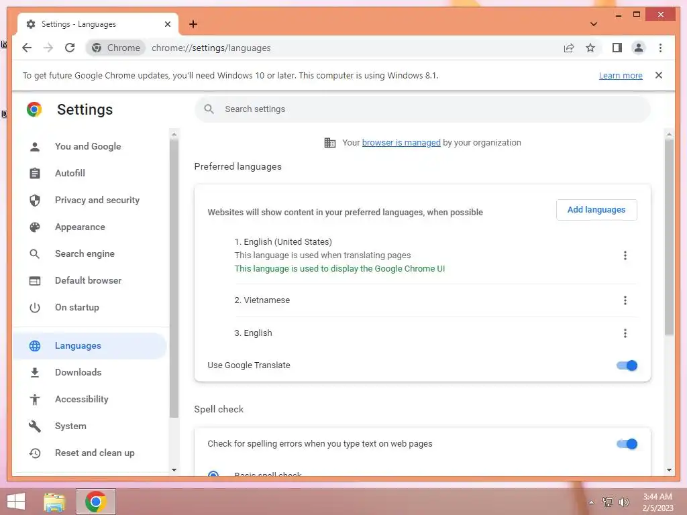This screenshot has width=687, height=515.
Task: Open the profile avatar menu
Action: (x=639, y=48)
